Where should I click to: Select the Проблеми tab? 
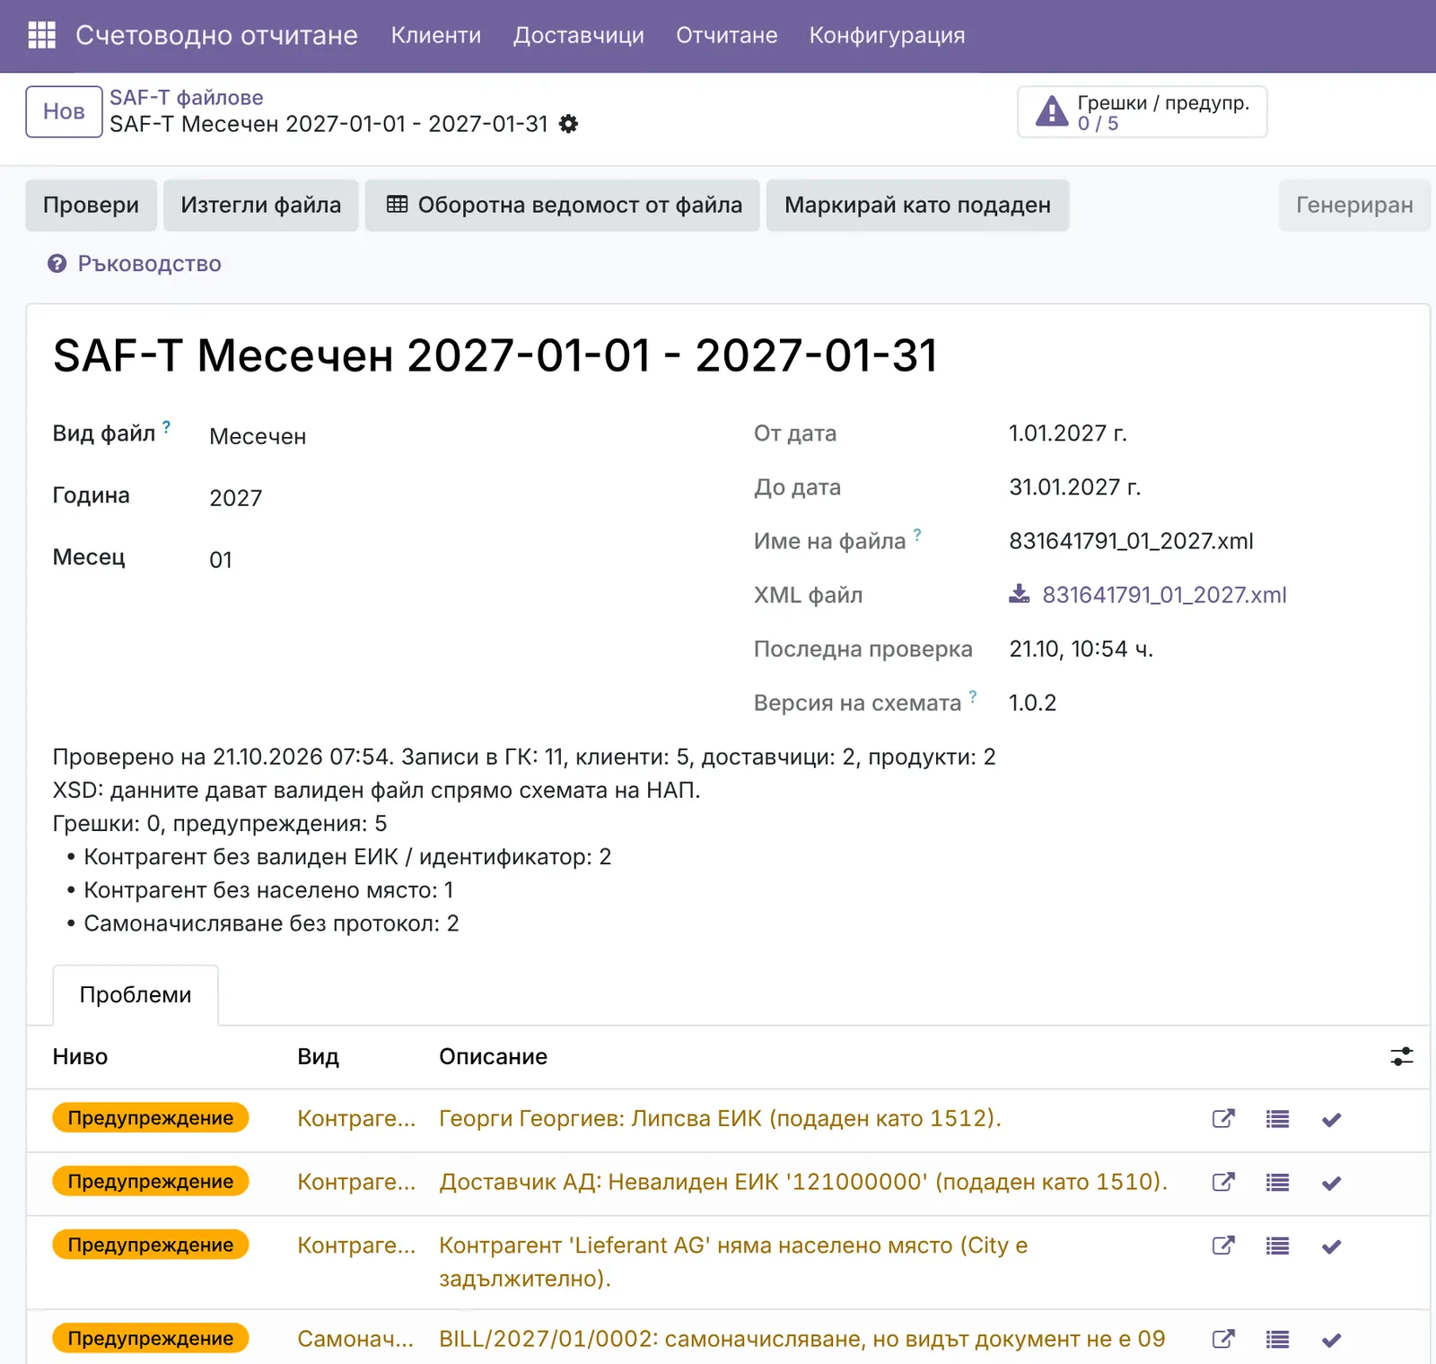(x=136, y=994)
